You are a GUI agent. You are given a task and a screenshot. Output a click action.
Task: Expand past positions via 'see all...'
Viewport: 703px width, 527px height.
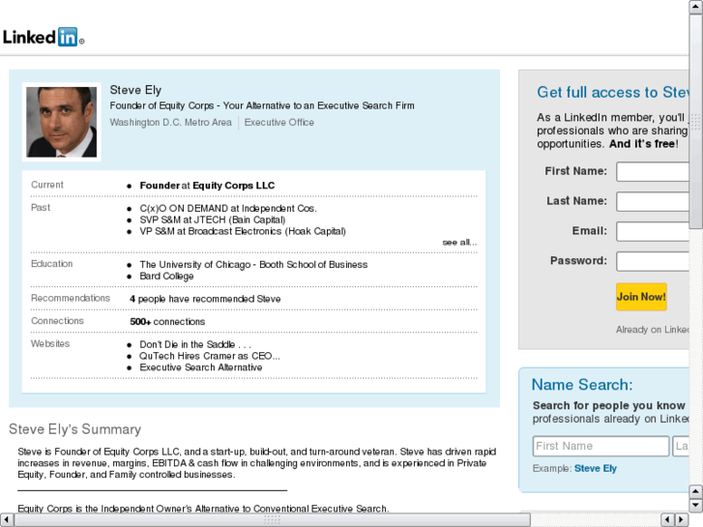459,243
